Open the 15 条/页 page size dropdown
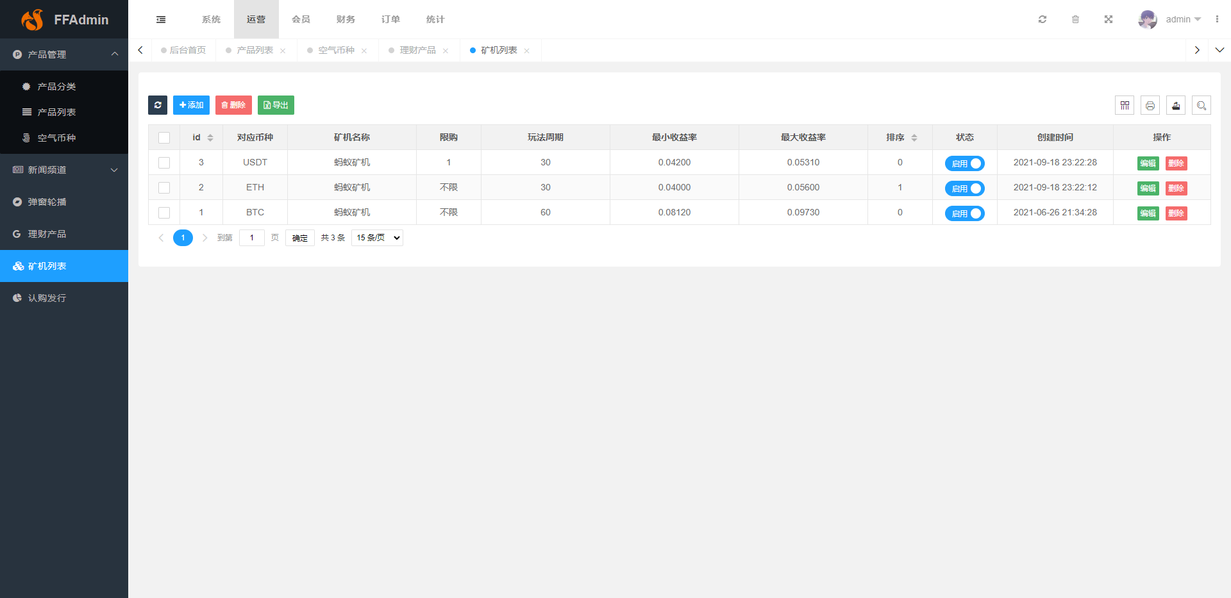The image size is (1231, 598). click(377, 238)
